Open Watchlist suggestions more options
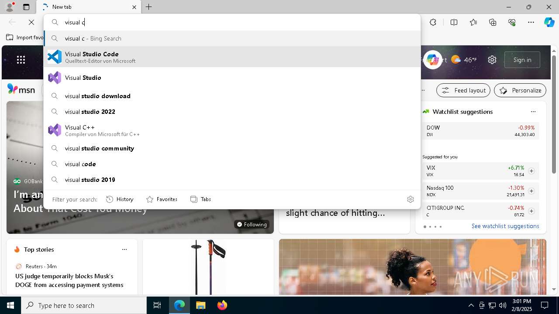Image resolution: width=559 pixels, height=314 pixels. [x=533, y=112]
